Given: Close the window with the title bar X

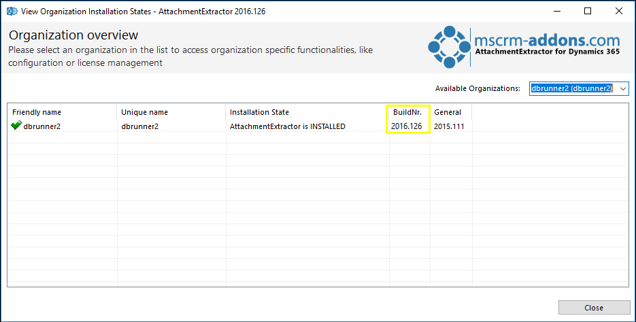Looking at the screenshot, I should [x=618, y=12].
